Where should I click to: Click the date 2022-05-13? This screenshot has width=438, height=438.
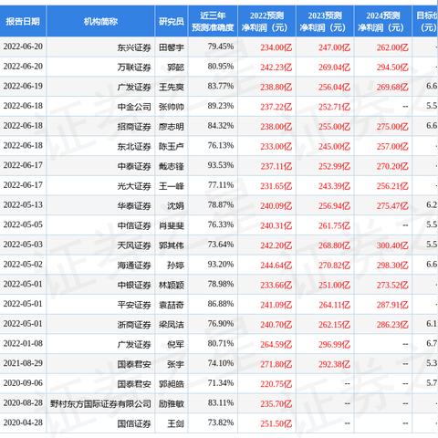click(x=23, y=205)
